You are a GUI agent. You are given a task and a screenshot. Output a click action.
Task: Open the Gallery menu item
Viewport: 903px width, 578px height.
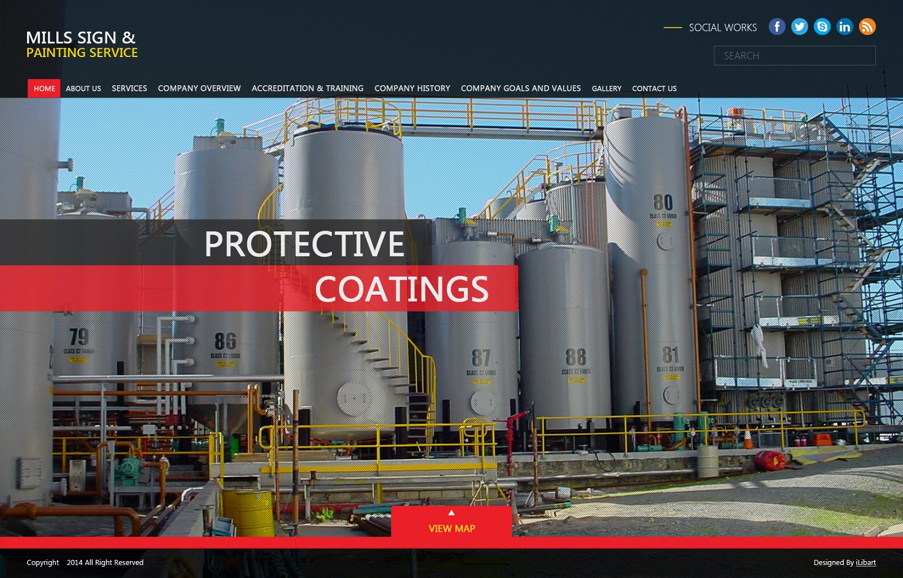pyautogui.click(x=606, y=88)
